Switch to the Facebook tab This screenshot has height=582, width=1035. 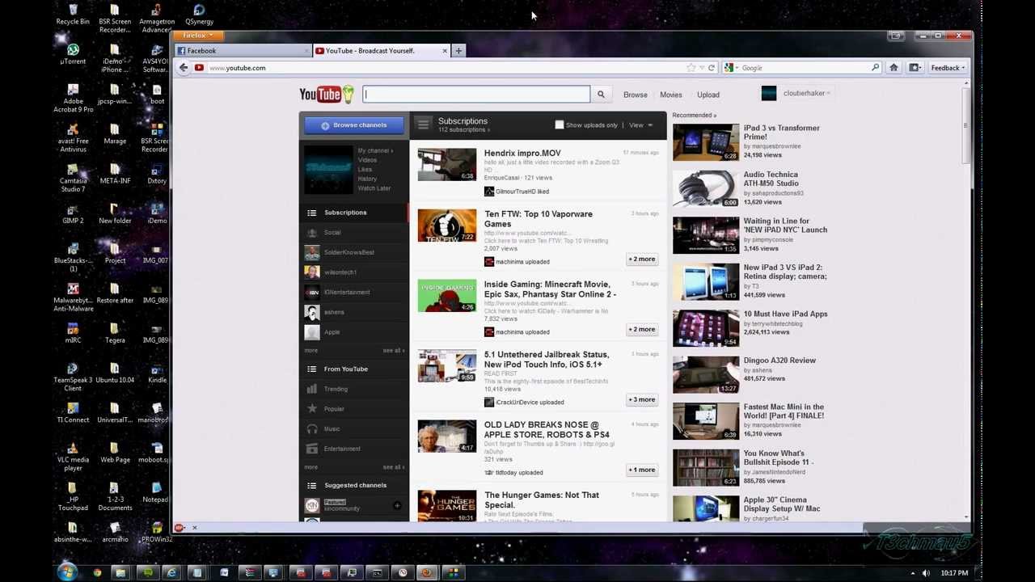point(243,51)
